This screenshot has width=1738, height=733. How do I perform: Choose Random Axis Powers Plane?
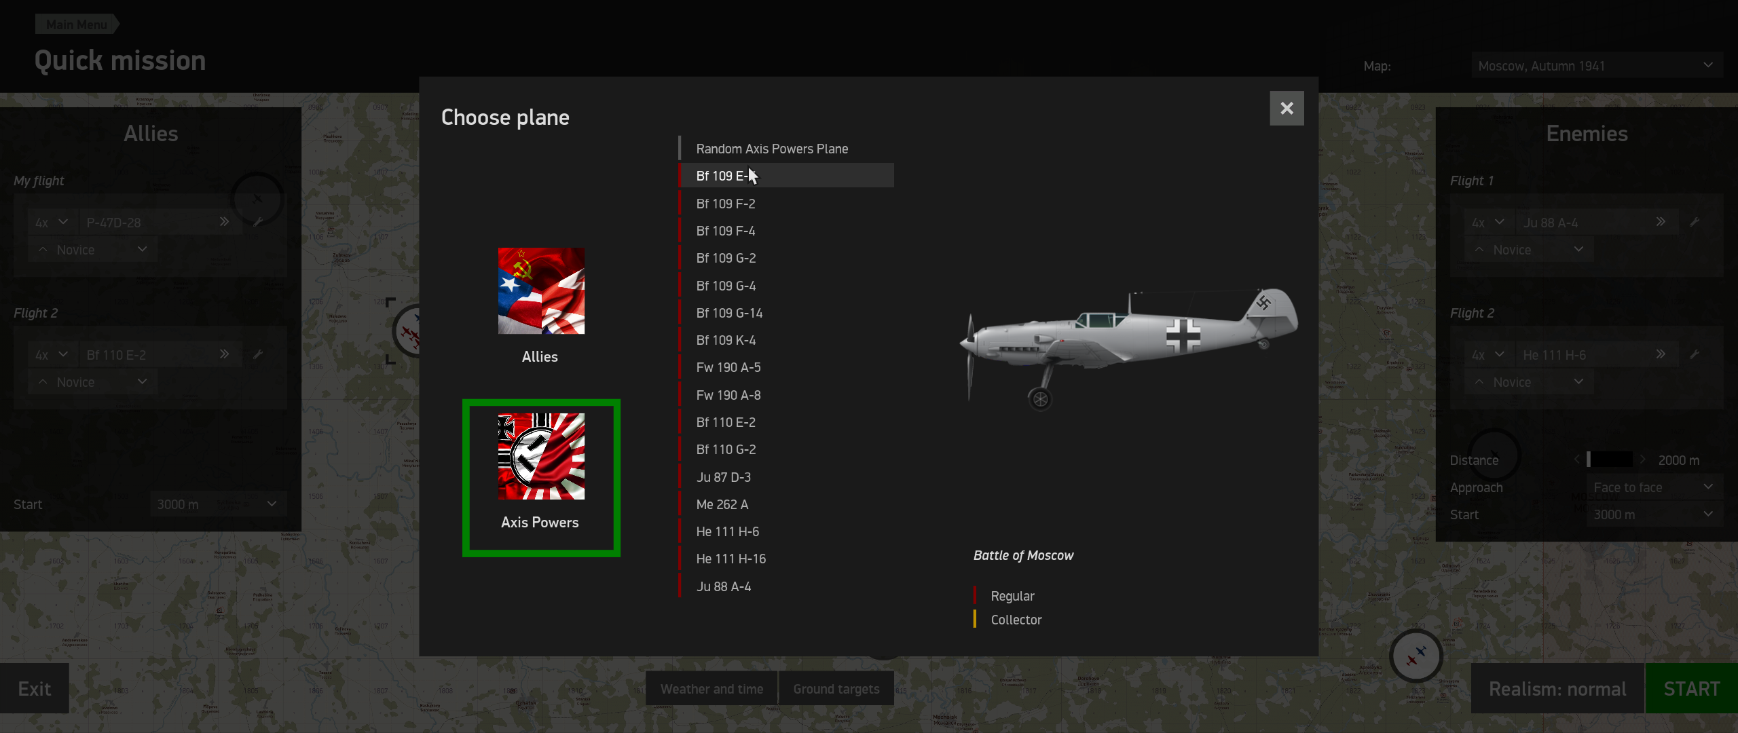click(786, 149)
